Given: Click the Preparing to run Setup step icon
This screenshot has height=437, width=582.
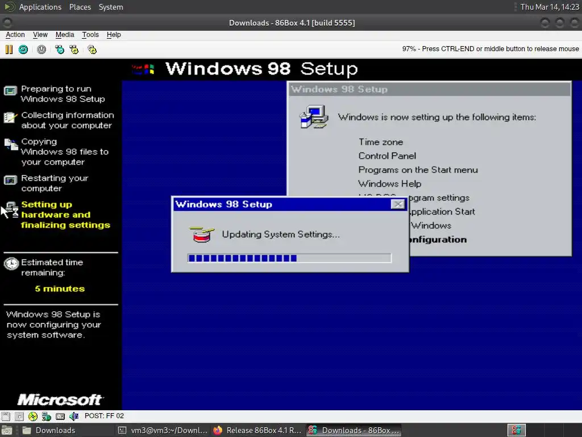Looking at the screenshot, I should coord(10,90).
